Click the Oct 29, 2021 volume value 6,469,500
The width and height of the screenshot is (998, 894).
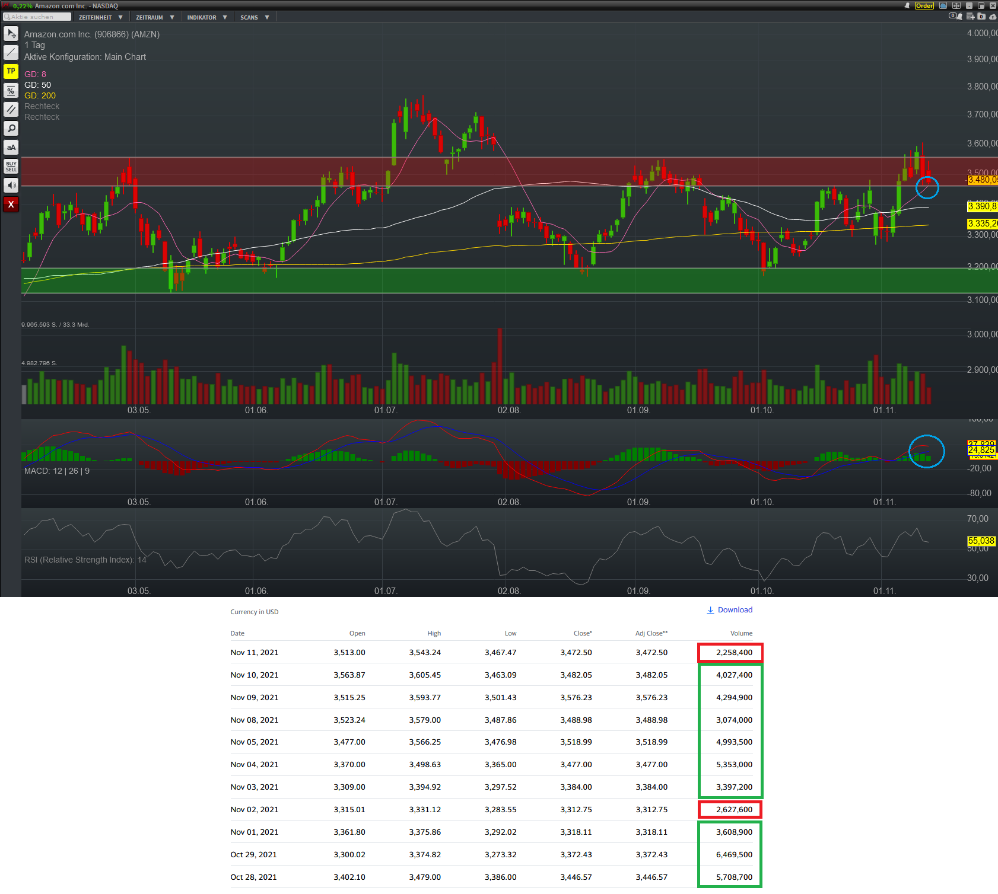[x=734, y=855]
